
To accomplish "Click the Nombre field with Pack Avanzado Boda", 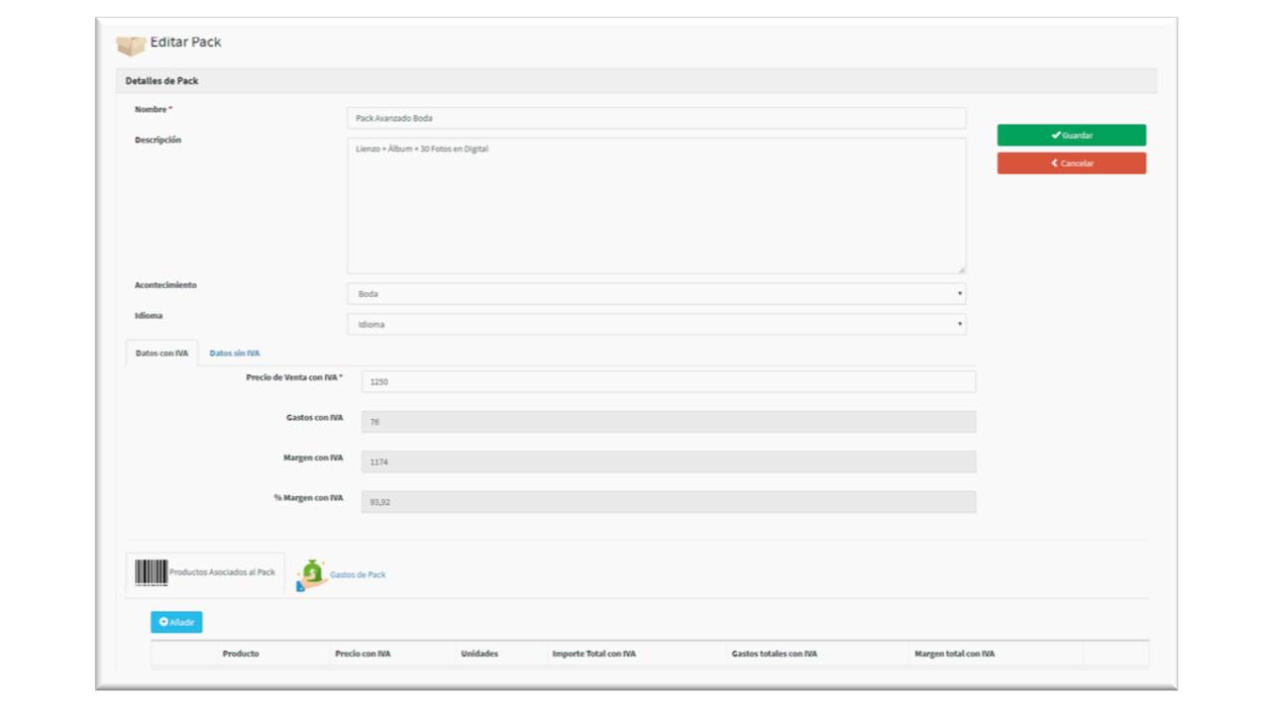I will tap(656, 118).
